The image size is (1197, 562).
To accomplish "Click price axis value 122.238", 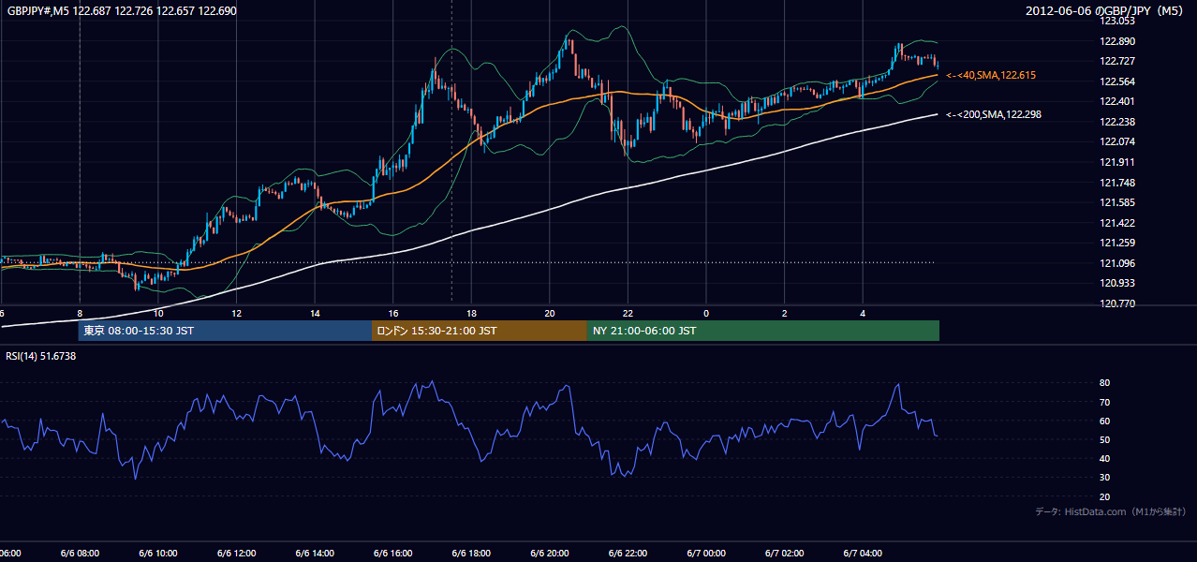I will [1117, 122].
